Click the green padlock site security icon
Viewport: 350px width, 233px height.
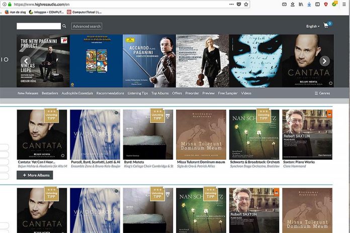10,4
